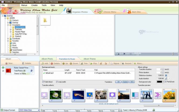Click the status bar icon at bottom right

(154, 110)
